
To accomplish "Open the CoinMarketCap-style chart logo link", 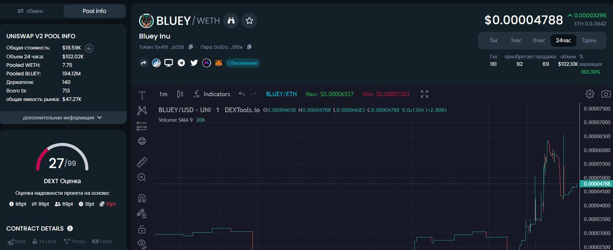I will pyautogui.click(x=156, y=63).
